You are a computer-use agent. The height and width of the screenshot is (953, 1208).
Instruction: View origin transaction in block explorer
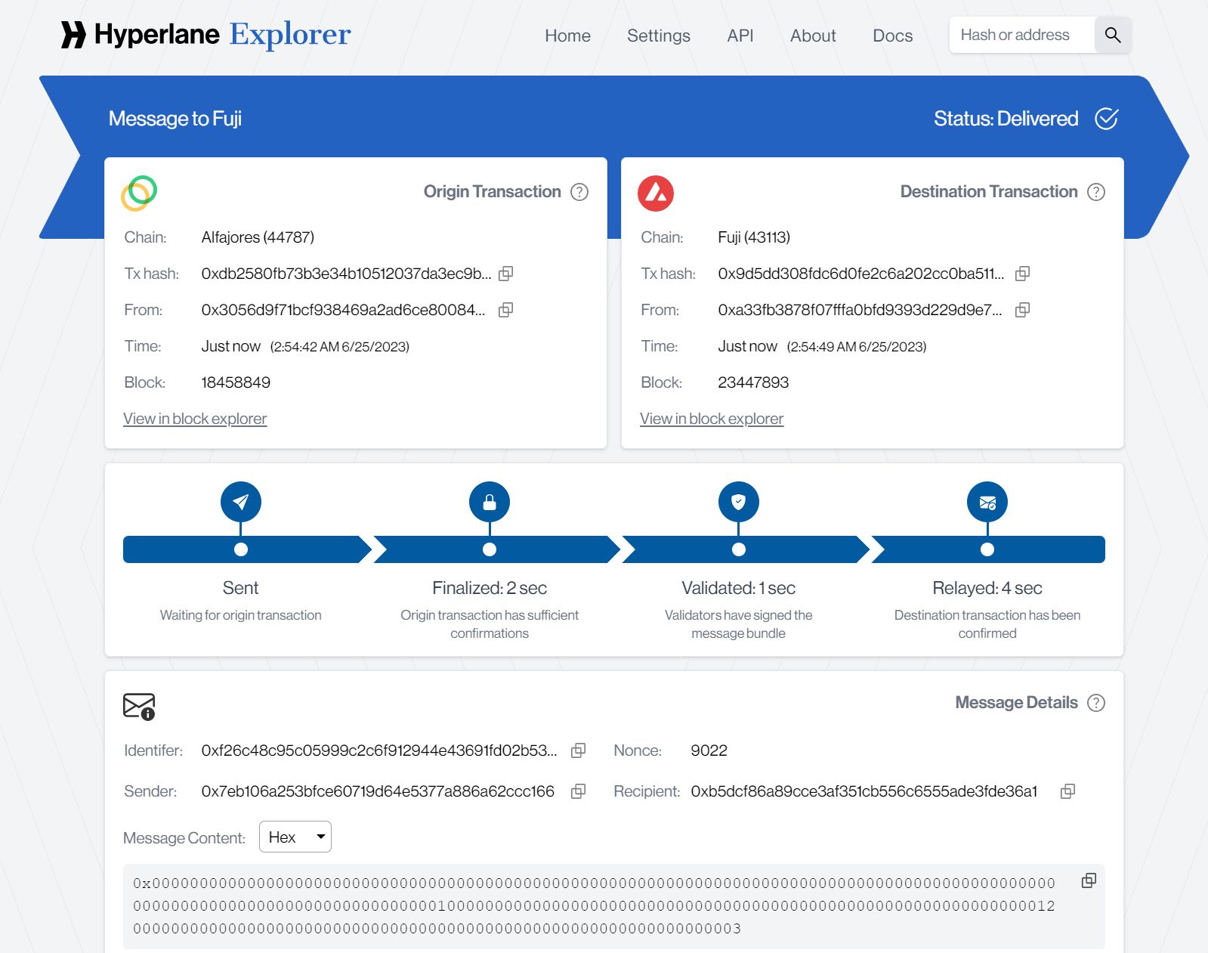click(195, 419)
